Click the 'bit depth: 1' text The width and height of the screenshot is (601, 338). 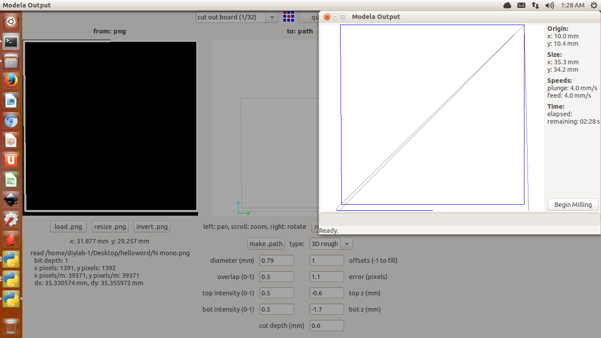click(x=51, y=261)
